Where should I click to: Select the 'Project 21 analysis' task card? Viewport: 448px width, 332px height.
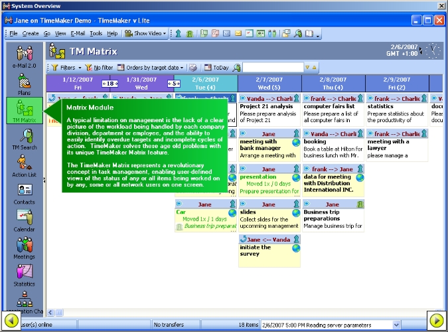coord(269,110)
